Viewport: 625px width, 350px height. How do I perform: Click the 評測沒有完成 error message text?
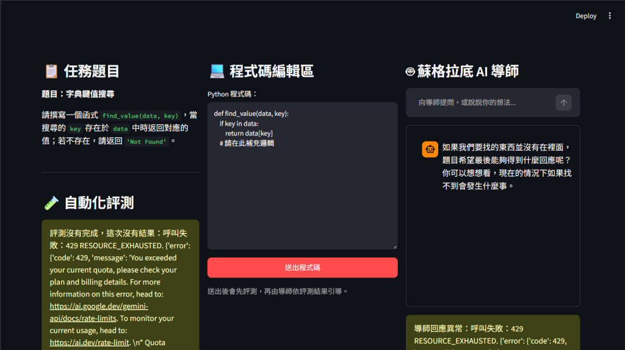point(120,285)
